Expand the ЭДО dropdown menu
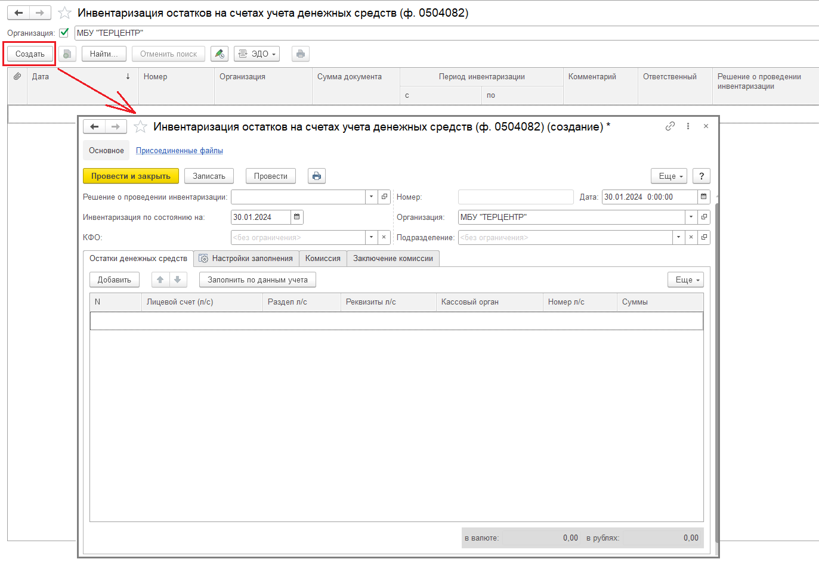Screen dimensions: 819x562 (257, 54)
